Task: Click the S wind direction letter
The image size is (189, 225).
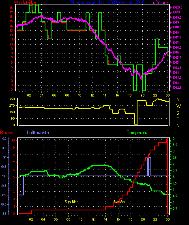Action: pos(178,113)
